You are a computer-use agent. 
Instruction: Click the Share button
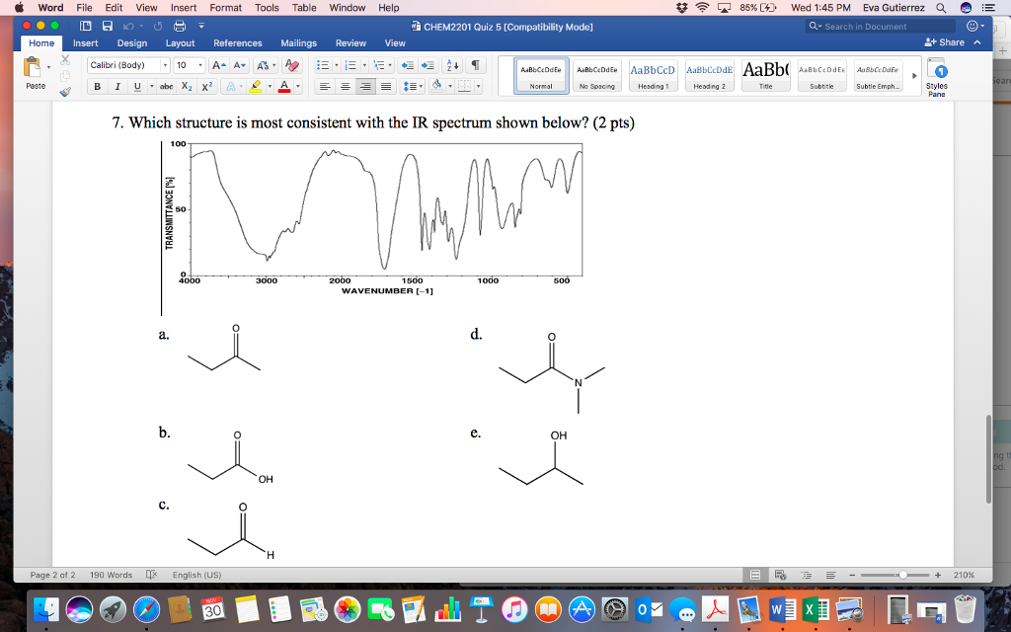(945, 43)
